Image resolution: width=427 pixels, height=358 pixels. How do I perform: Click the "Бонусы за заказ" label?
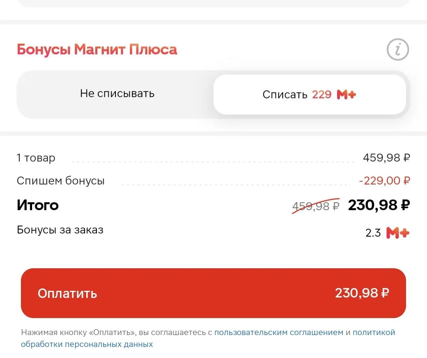[x=60, y=230]
